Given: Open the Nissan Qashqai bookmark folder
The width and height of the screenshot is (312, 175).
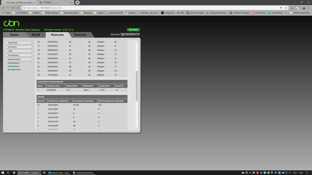Looking at the screenshot, I should point(50,13).
